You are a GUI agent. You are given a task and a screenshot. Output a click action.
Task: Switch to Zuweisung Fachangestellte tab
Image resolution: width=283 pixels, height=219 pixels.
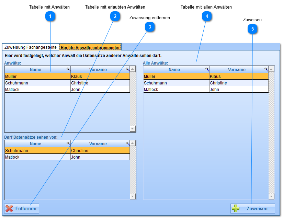click(x=31, y=47)
